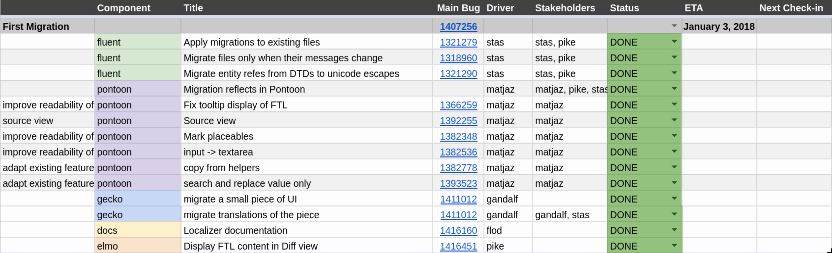This screenshot has height=253, width=832.
Task: Open status dropdown for Fix tooltip display of FTL
Action: tap(674, 104)
